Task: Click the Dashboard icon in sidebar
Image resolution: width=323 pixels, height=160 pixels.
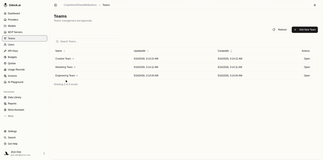Action: point(5,14)
